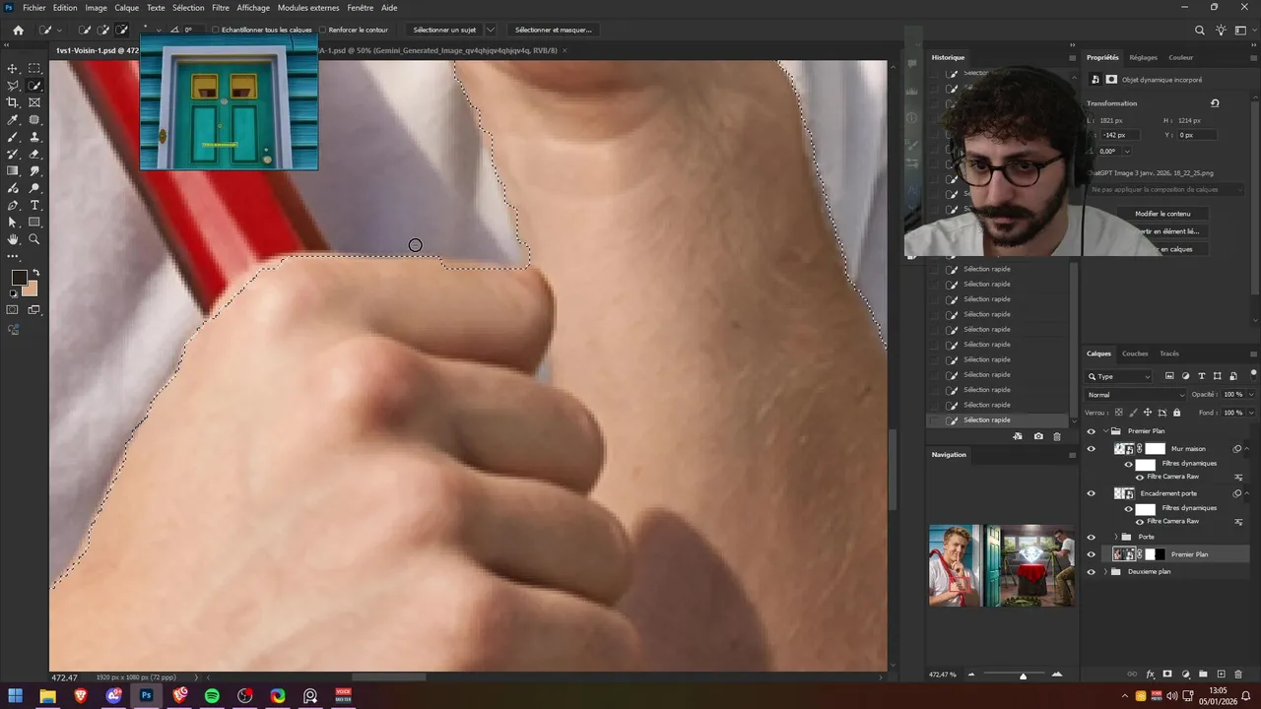Hide the Premier Plan group layer
This screenshot has height=709, width=1261.
pyautogui.click(x=1091, y=431)
